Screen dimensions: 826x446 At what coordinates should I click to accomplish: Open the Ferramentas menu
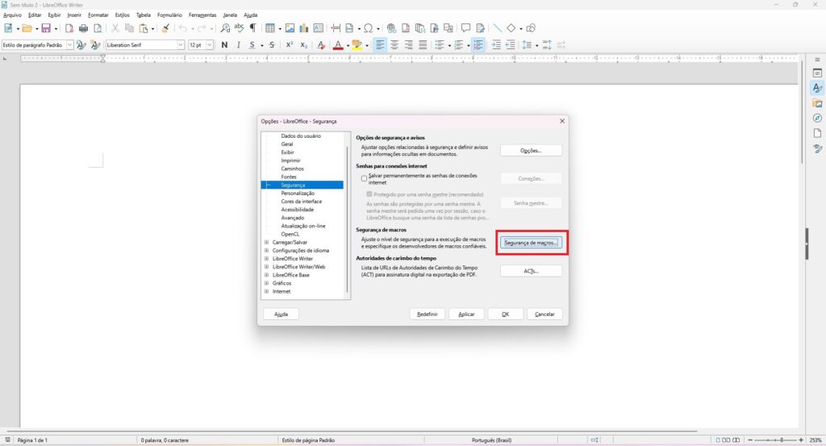click(x=202, y=15)
